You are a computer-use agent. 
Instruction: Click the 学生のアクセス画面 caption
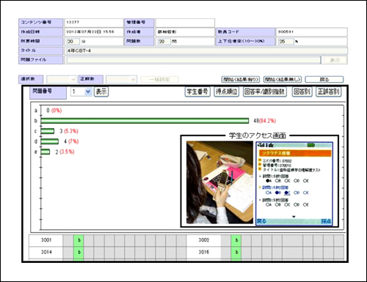tap(257, 136)
